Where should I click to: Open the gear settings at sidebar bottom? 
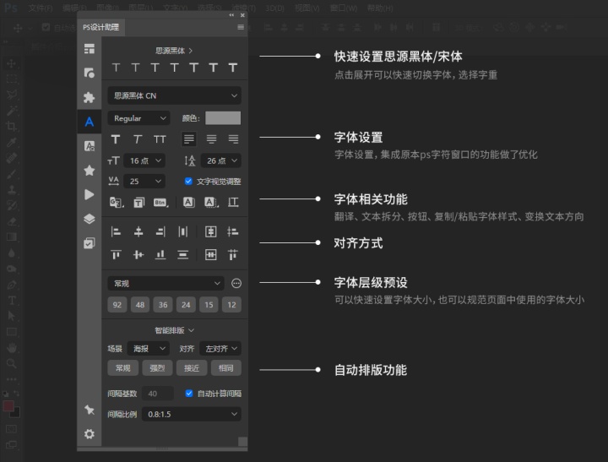tap(90, 433)
